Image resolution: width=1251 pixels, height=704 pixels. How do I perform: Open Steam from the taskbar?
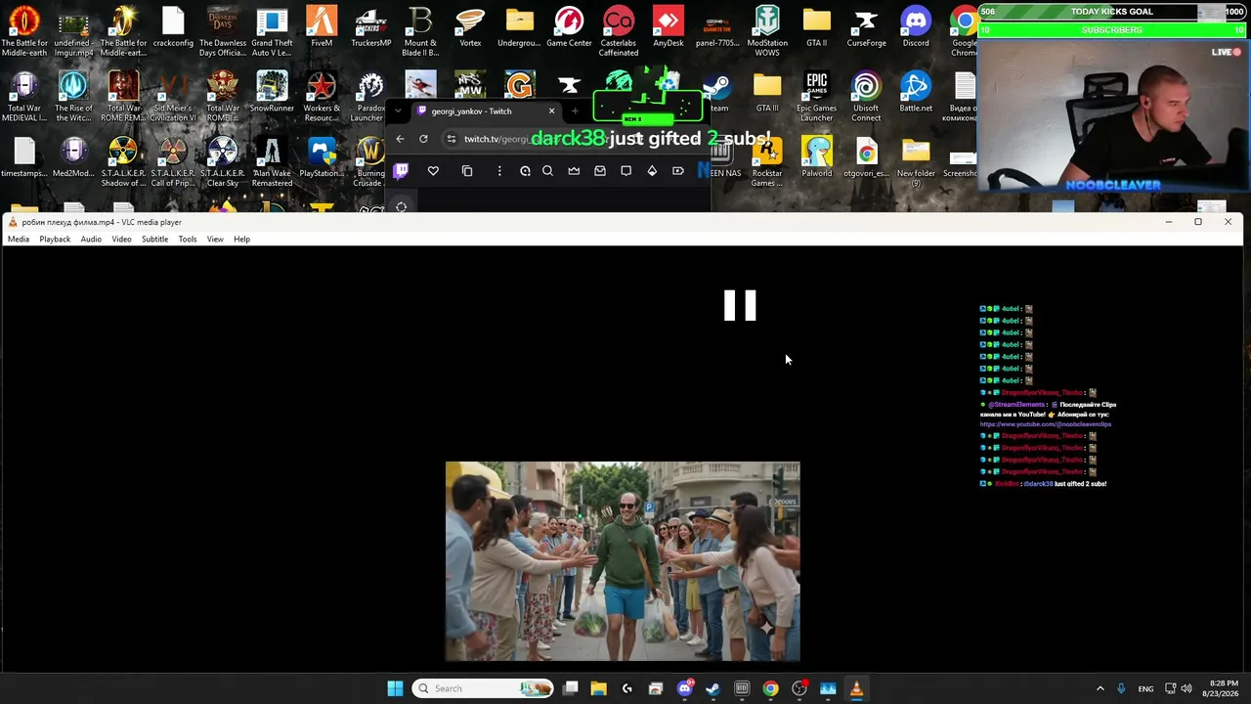pos(712,688)
